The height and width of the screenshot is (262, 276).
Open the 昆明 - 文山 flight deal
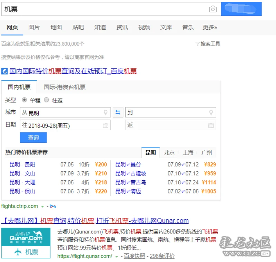coord(22,173)
